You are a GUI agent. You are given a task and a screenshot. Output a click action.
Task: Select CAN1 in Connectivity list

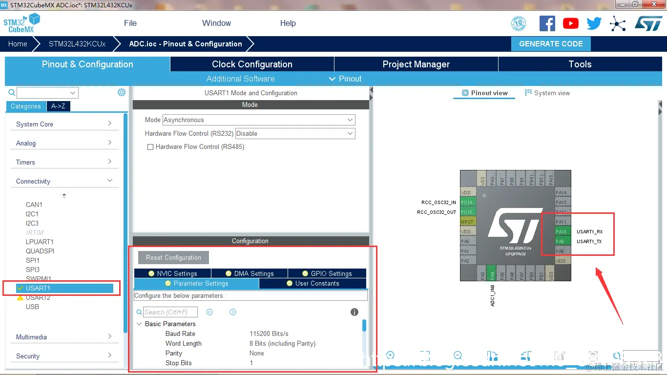(34, 205)
